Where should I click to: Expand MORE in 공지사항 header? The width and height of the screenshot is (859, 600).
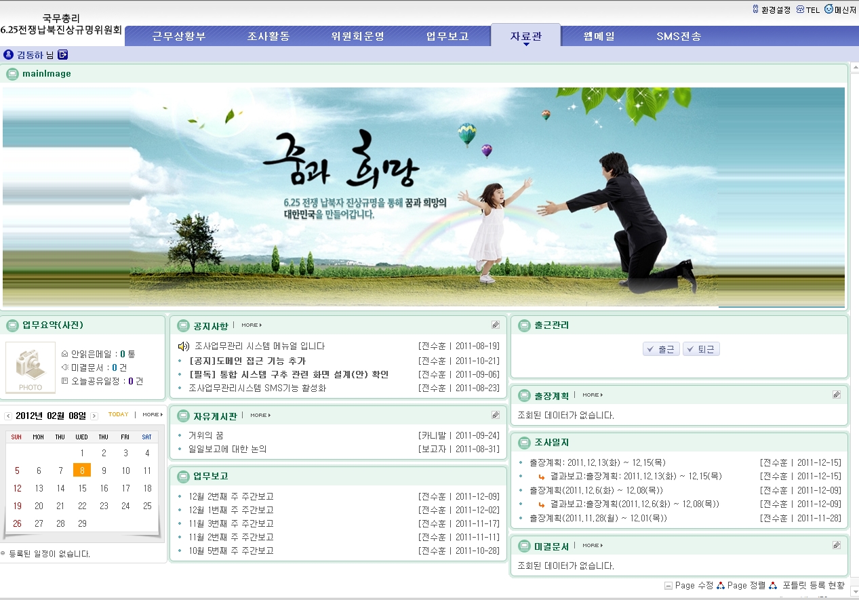251,325
